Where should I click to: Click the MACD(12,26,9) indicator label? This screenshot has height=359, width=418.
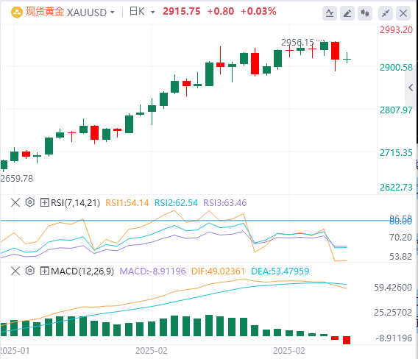click(x=82, y=271)
